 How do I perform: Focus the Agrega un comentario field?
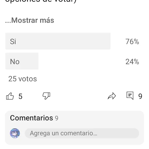pyautogui.click(x=82, y=133)
